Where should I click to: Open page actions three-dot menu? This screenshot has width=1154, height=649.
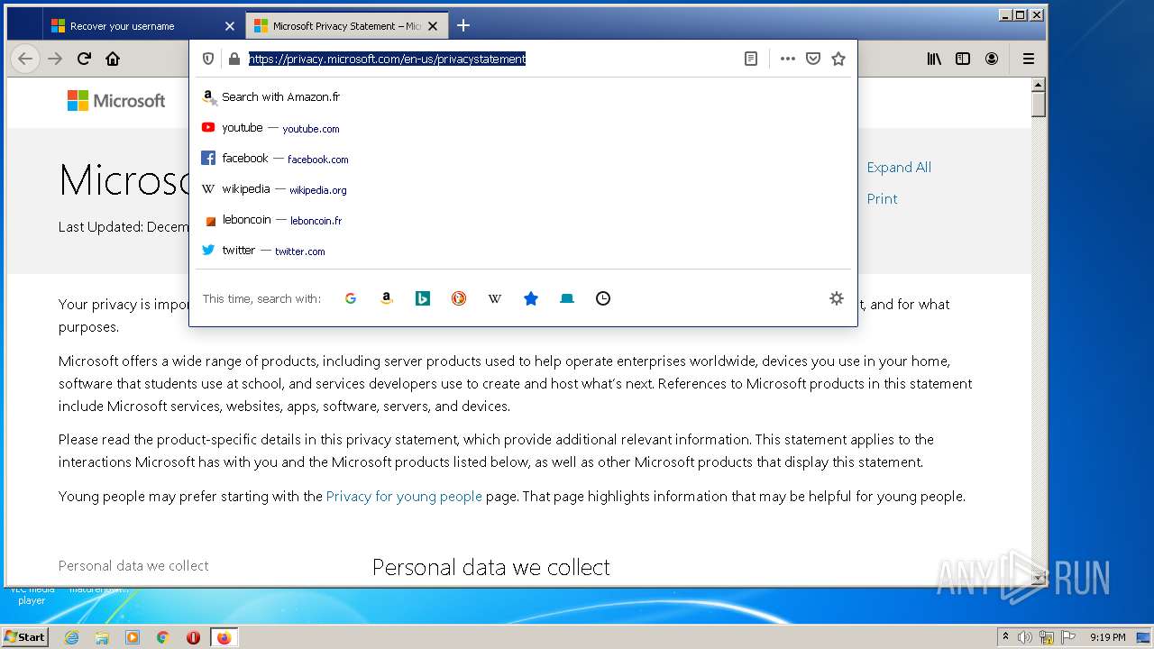[x=788, y=59]
